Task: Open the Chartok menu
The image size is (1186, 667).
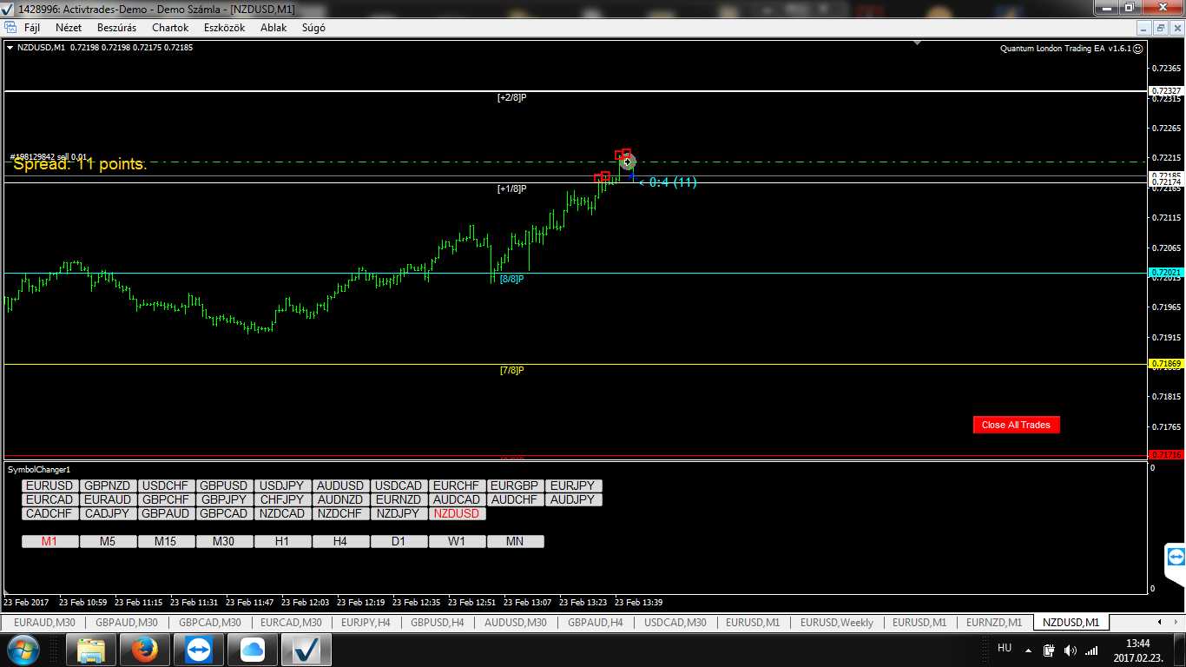Action: tap(170, 28)
